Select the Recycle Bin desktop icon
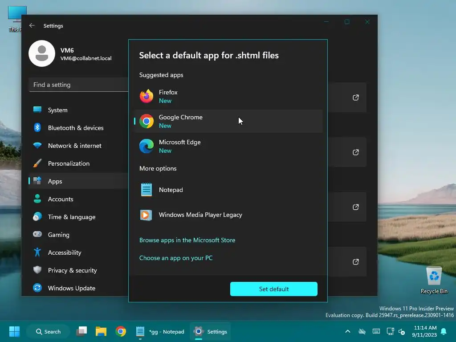Image resolution: width=456 pixels, height=342 pixels. 434,280
